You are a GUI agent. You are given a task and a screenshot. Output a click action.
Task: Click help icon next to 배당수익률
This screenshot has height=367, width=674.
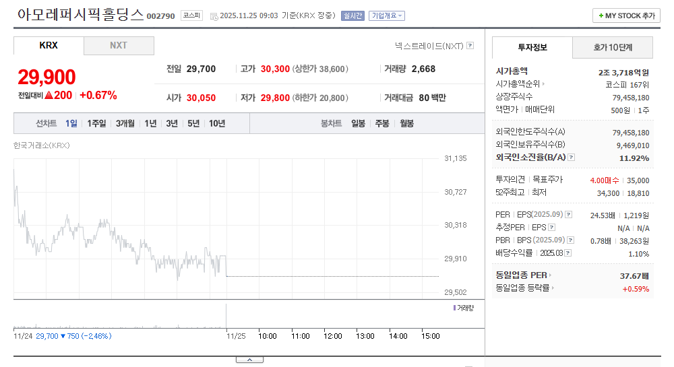tap(568, 253)
